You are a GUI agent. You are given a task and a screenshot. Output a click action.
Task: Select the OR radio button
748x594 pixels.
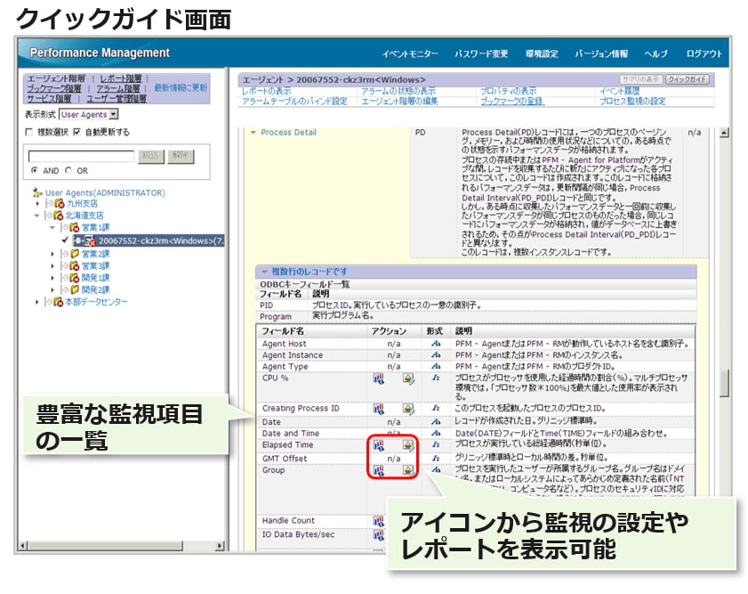coord(69,170)
